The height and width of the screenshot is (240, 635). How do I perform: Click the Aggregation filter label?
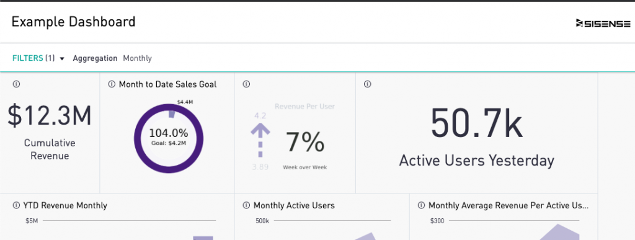click(x=95, y=58)
